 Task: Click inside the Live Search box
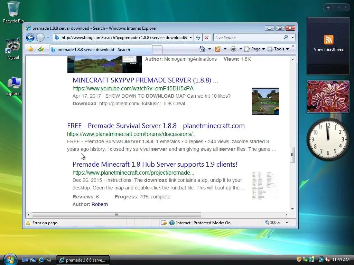(x=248, y=38)
